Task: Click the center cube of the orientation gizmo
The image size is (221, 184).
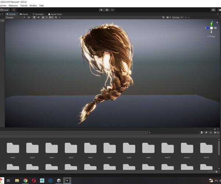Action: tap(211, 28)
